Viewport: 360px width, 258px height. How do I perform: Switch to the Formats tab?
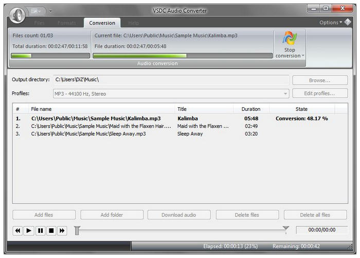66,23
